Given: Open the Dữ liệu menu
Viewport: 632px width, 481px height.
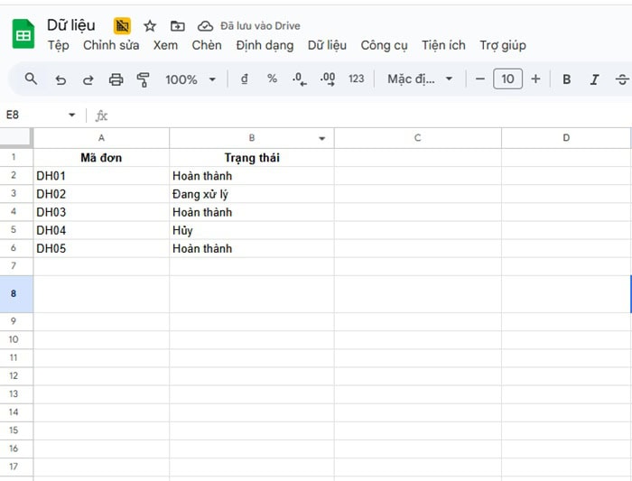Looking at the screenshot, I should click(327, 45).
